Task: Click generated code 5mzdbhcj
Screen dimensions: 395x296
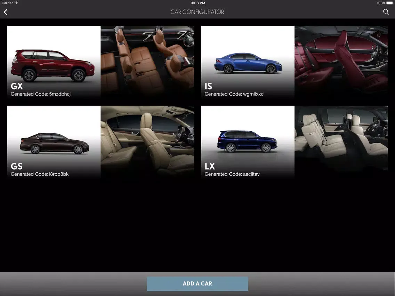Action: pyautogui.click(x=60, y=94)
